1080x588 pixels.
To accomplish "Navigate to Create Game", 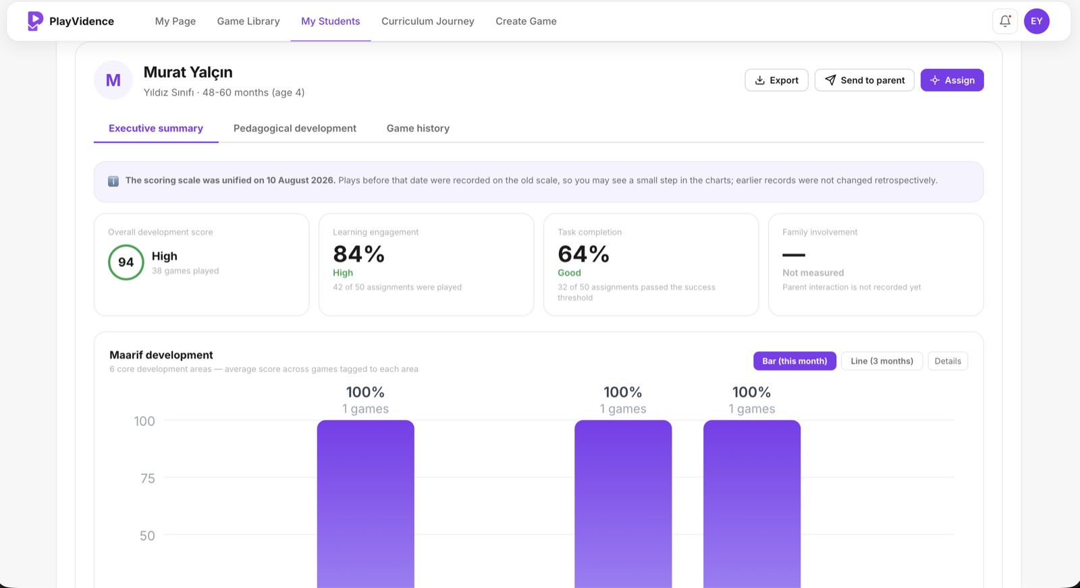I will click(x=526, y=21).
